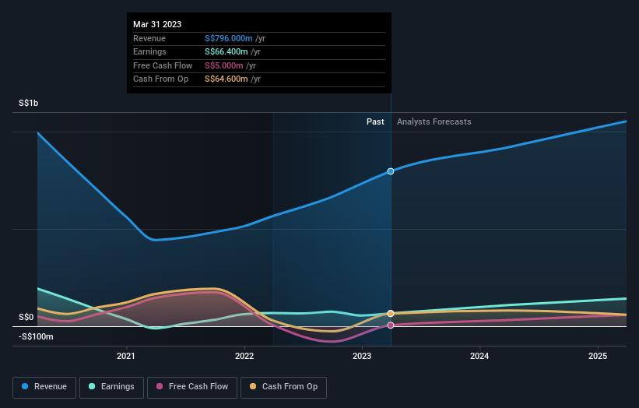Toggle the Earnings legend button
The width and height of the screenshot is (639, 408).
(x=111, y=387)
